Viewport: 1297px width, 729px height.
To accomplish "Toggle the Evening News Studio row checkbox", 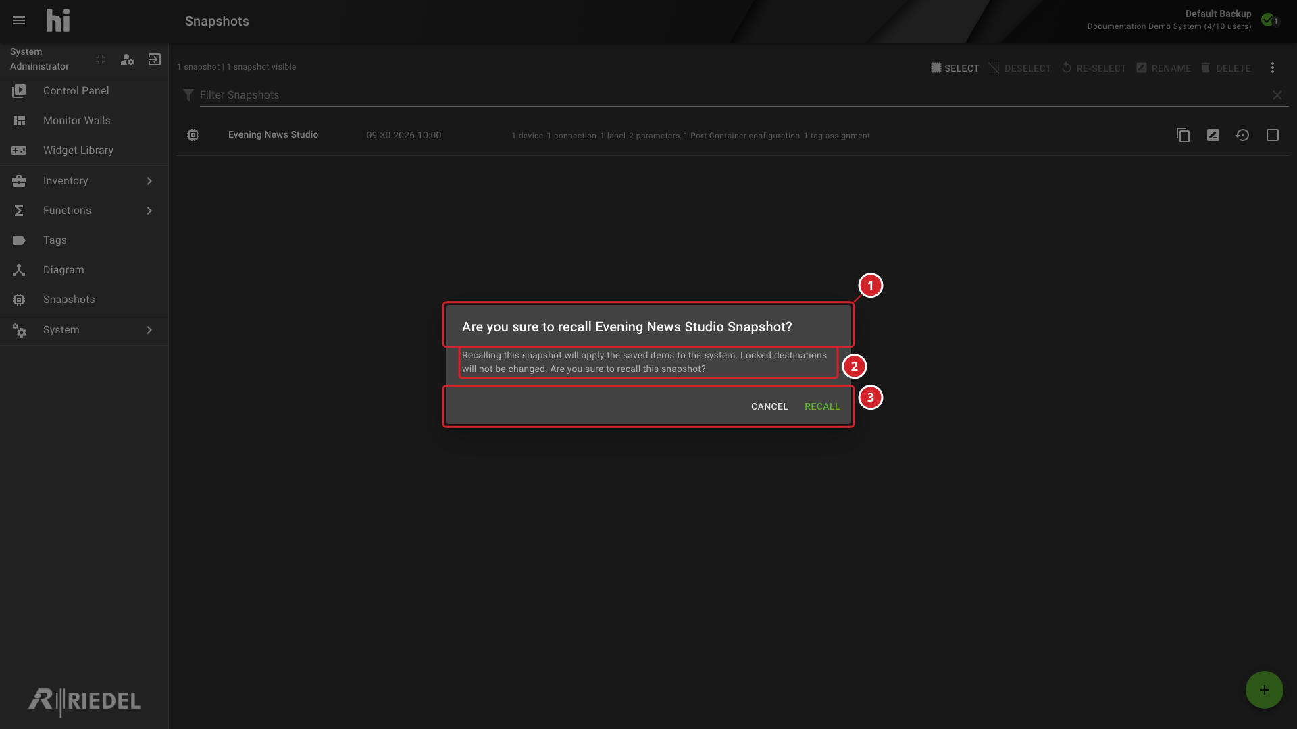I will 1273,135.
